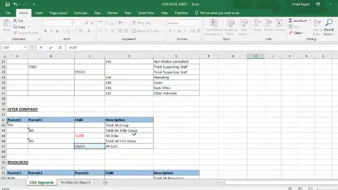The image size is (338, 190).
Task: Click the Undo arrow icon
Action: point(15,4)
